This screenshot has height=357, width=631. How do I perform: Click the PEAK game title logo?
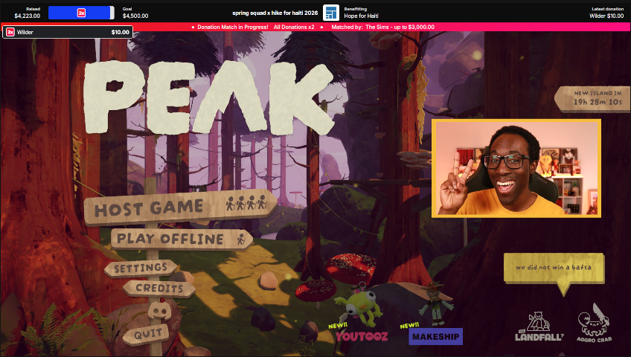click(208, 97)
